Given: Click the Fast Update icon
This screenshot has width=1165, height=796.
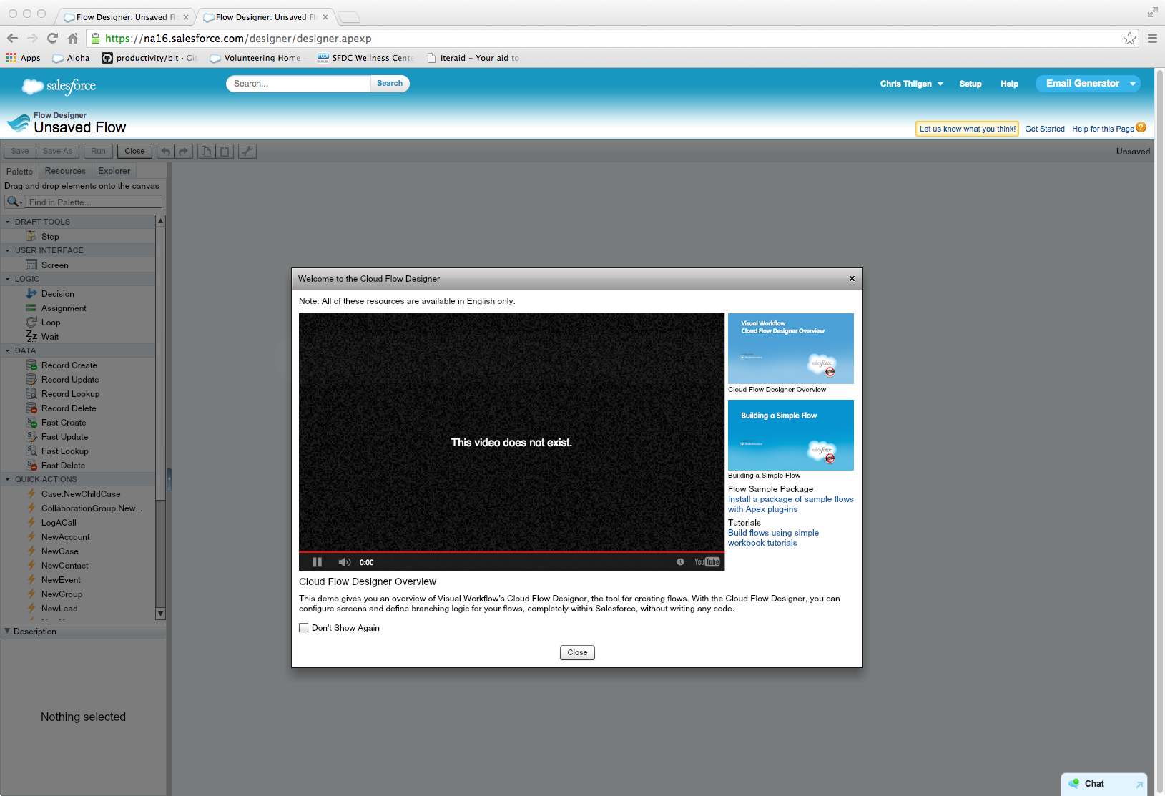Looking at the screenshot, I should (31, 436).
